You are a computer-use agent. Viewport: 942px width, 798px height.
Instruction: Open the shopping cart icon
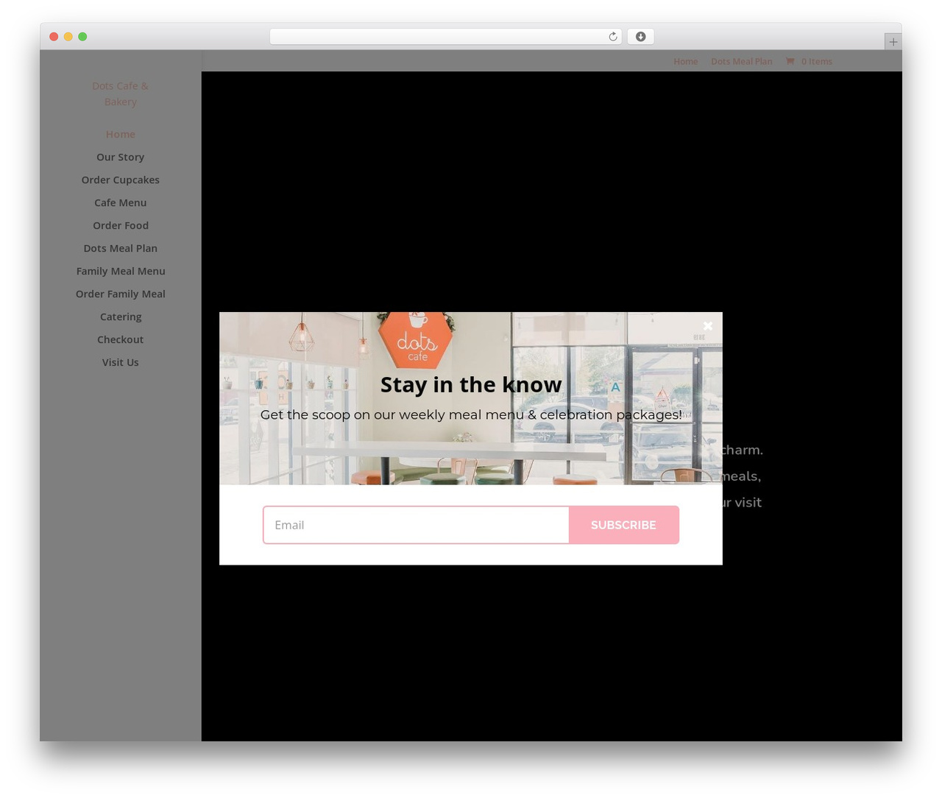[790, 61]
